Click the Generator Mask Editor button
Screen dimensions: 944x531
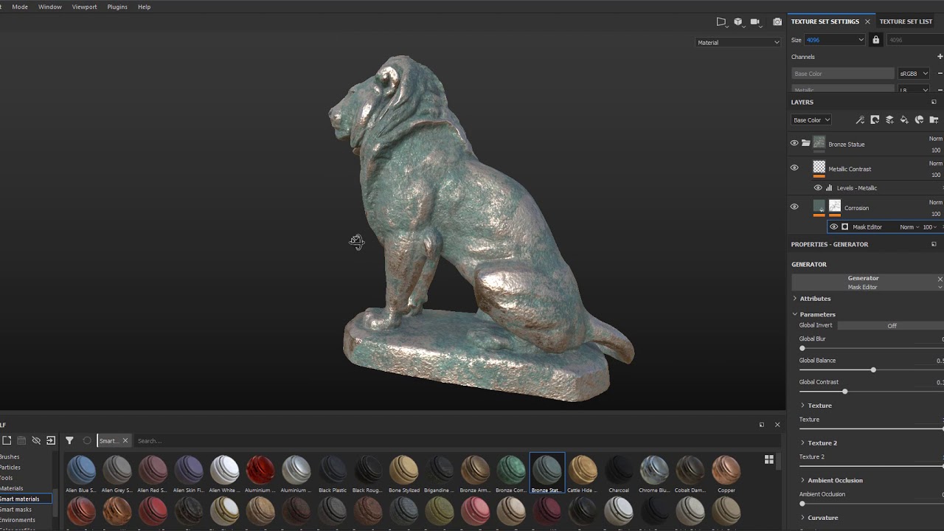[x=863, y=282]
